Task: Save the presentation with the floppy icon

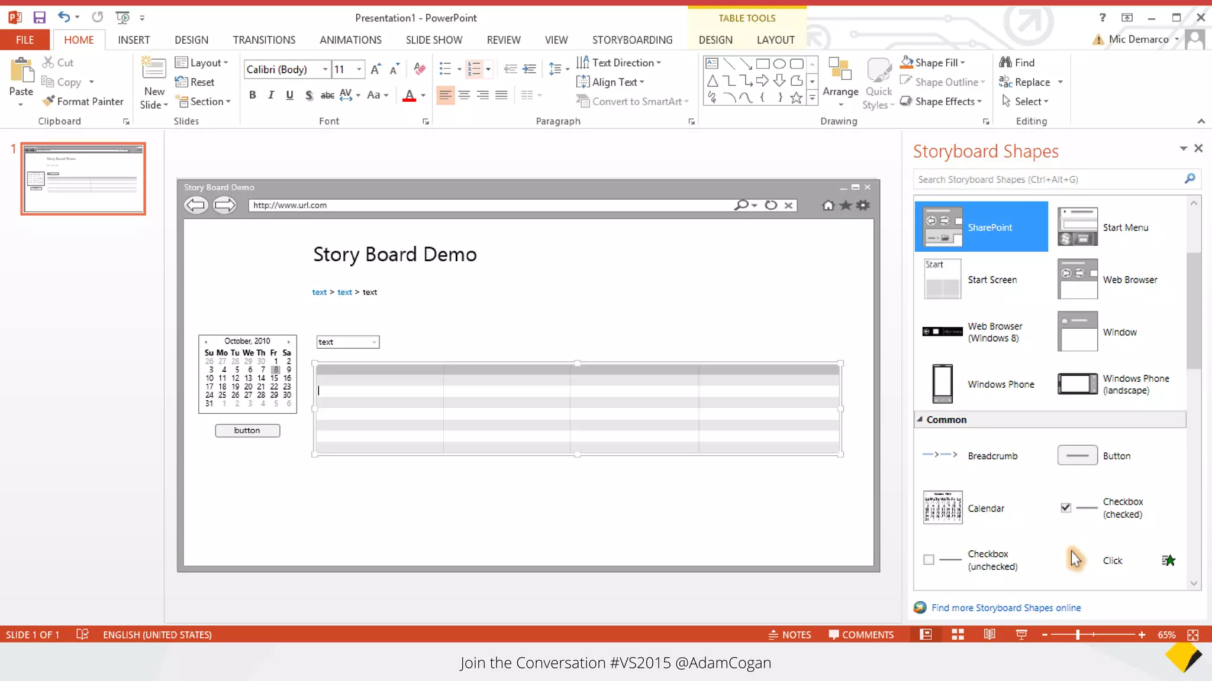Action: 39,17
